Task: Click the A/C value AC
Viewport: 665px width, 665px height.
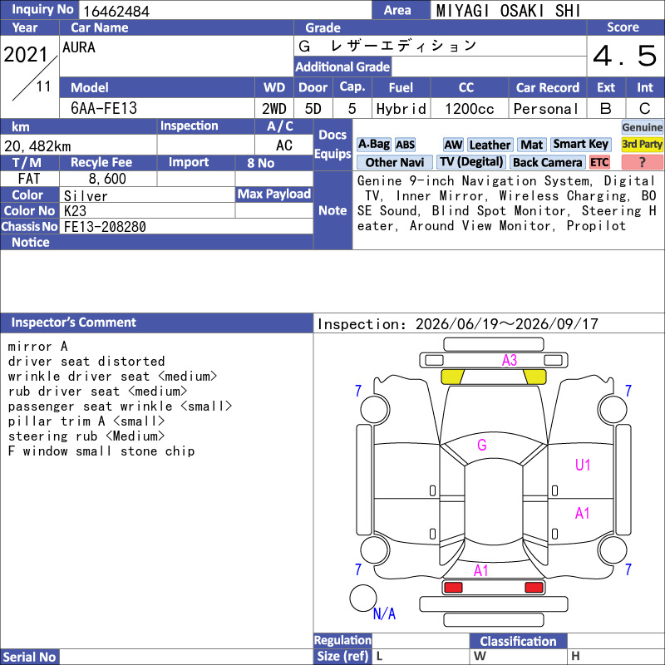Action: click(x=284, y=145)
